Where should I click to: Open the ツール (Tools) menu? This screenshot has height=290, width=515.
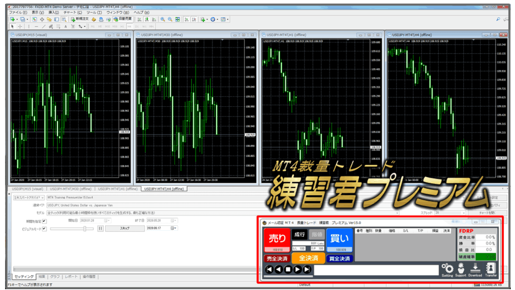click(x=94, y=12)
